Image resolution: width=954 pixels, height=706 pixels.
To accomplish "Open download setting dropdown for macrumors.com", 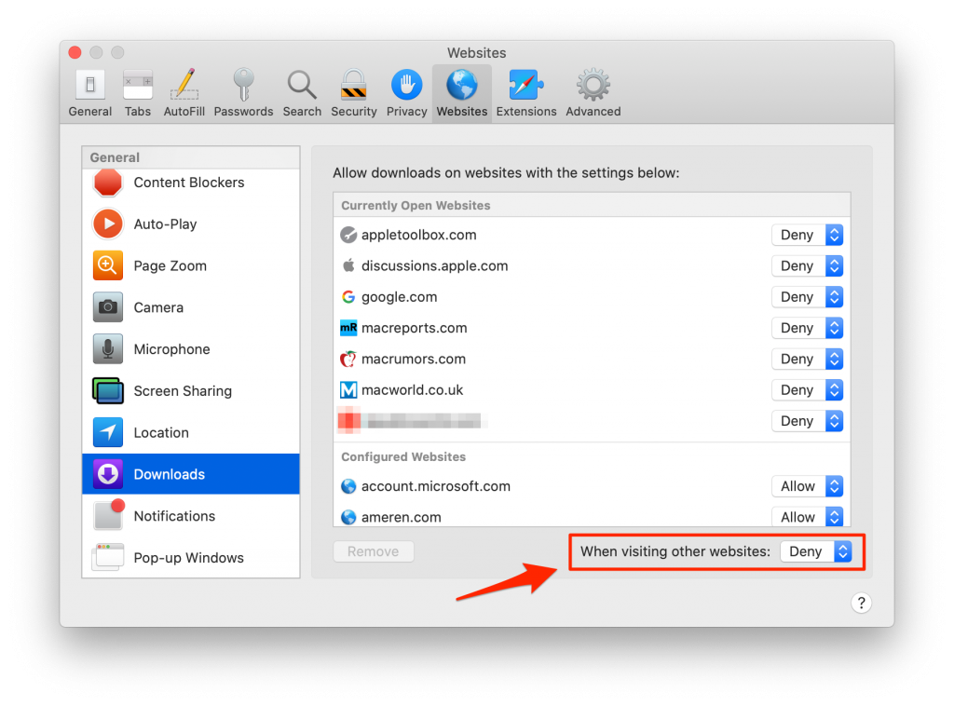I will (x=807, y=359).
